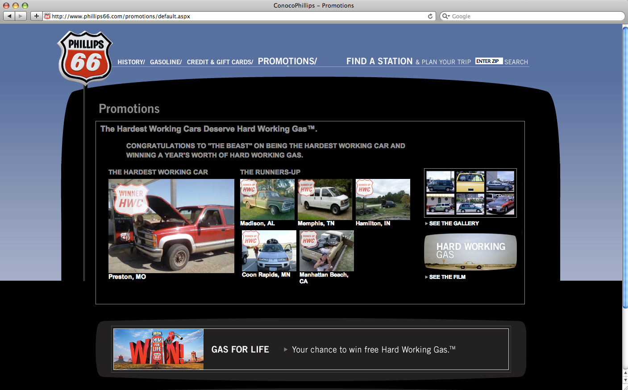Click the ENTER ZIP input box

point(489,61)
